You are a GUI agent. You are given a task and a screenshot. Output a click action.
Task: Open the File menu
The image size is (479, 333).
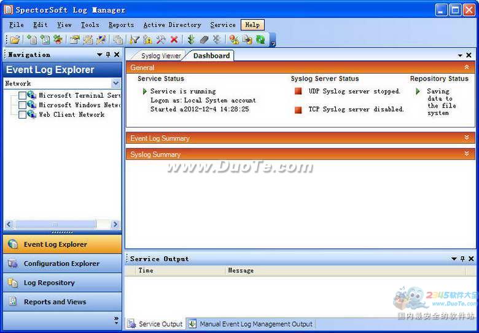pyautogui.click(x=16, y=25)
